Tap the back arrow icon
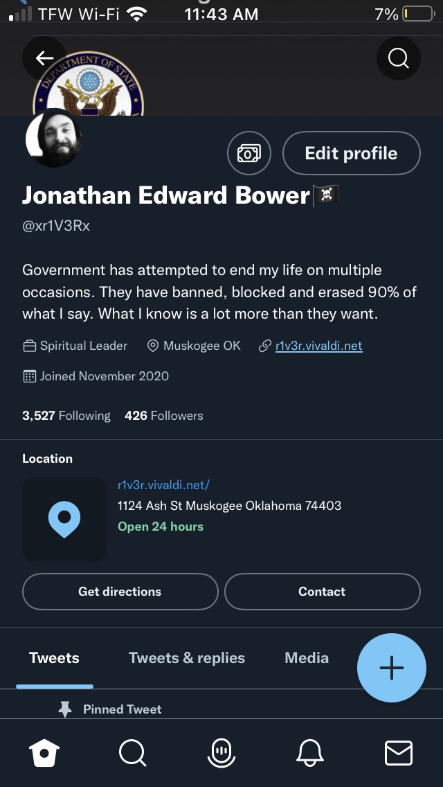This screenshot has height=787, width=443. [44, 58]
